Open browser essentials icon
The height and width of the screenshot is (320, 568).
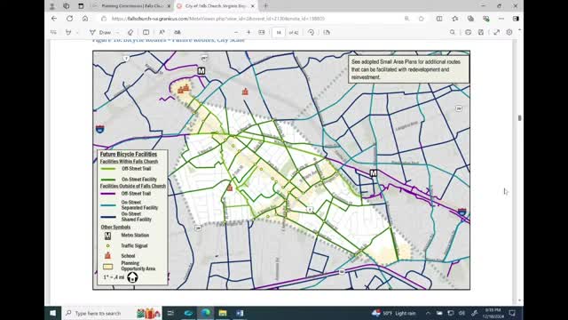(486, 19)
